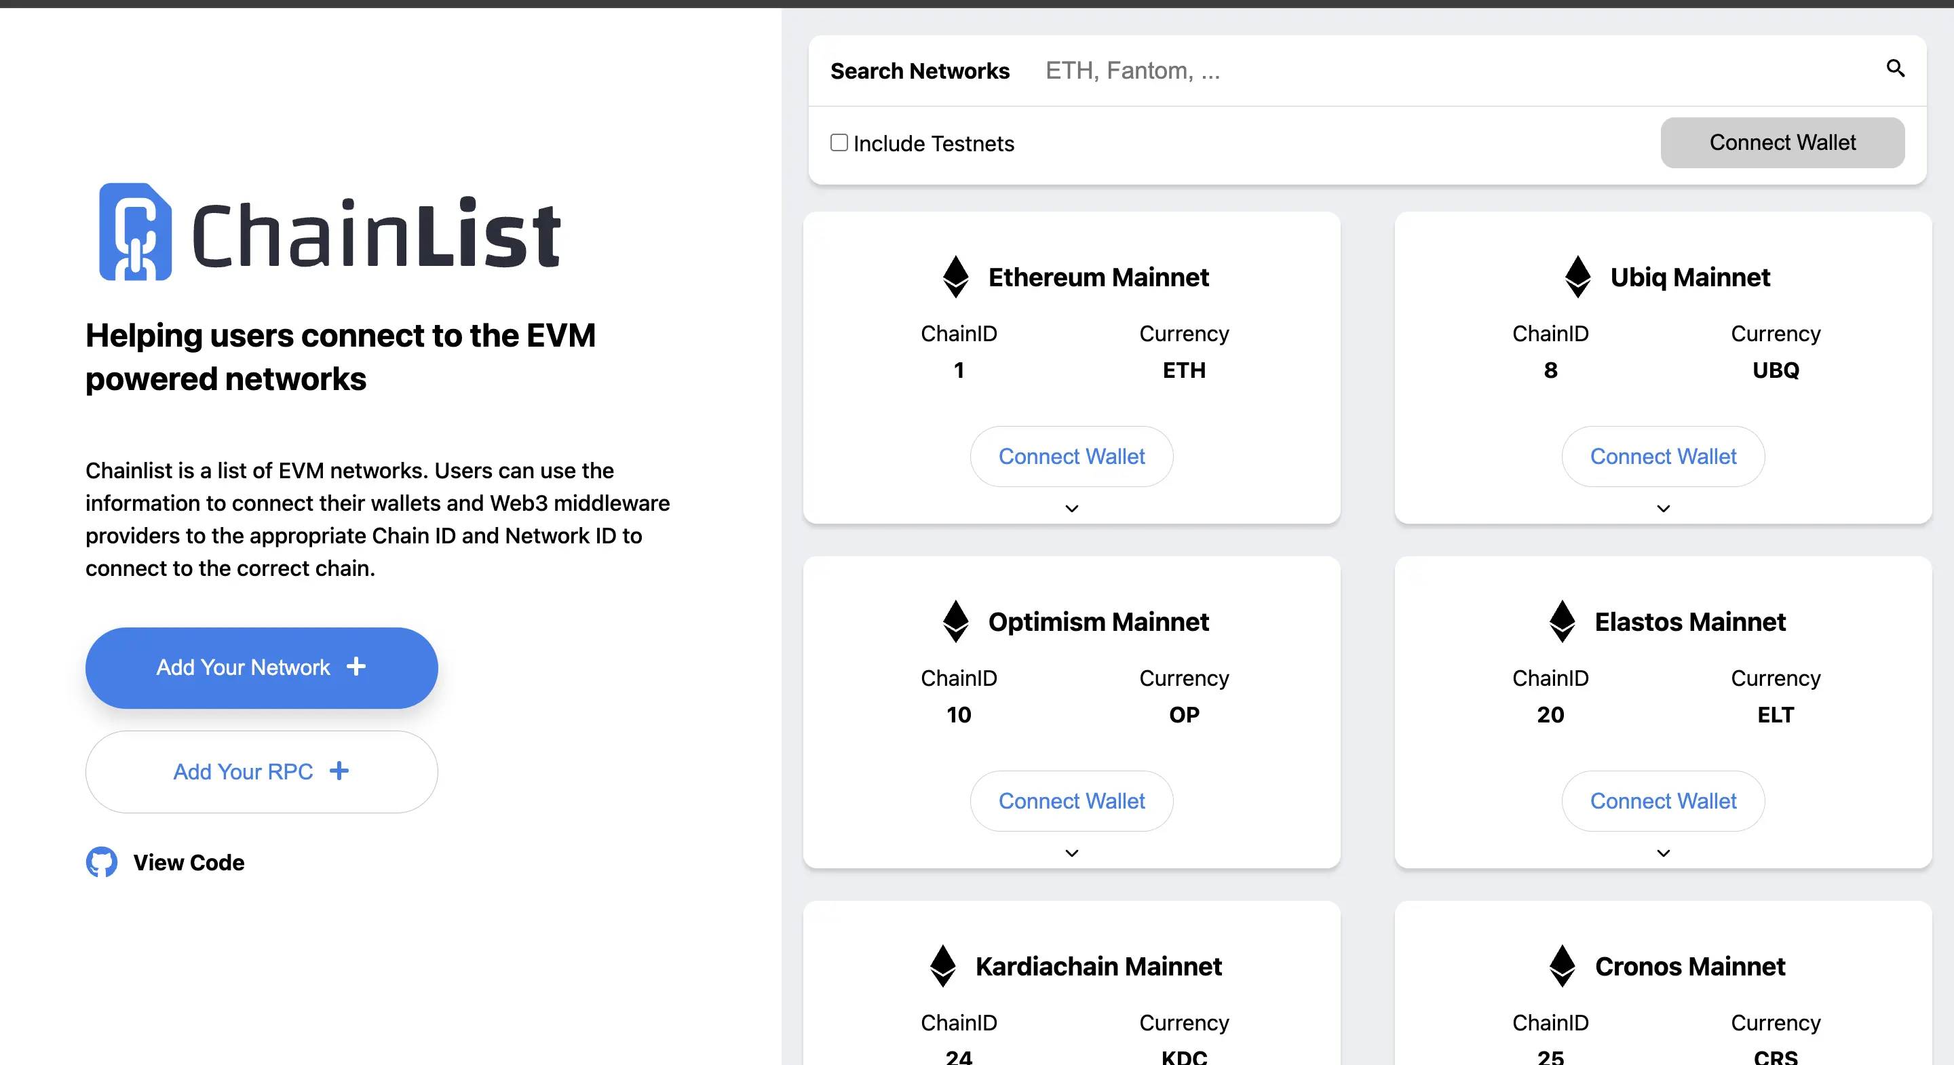Viewport: 1954px width, 1065px height.
Task: Click the Elastos Mainnet network icon
Action: (x=1562, y=621)
